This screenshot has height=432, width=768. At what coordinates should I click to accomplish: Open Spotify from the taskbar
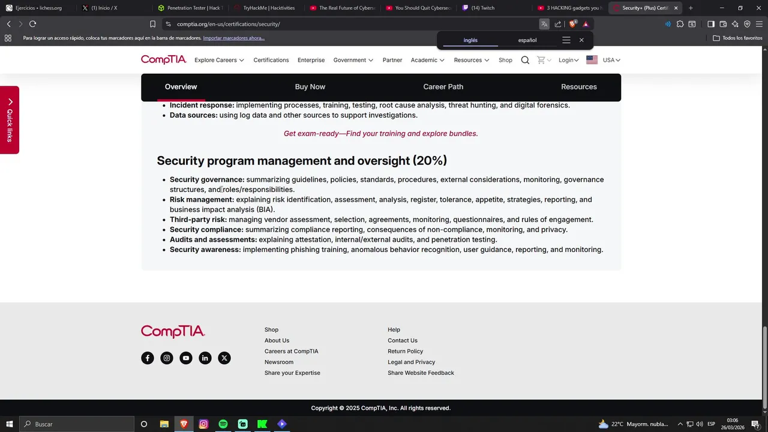[223, 424]
